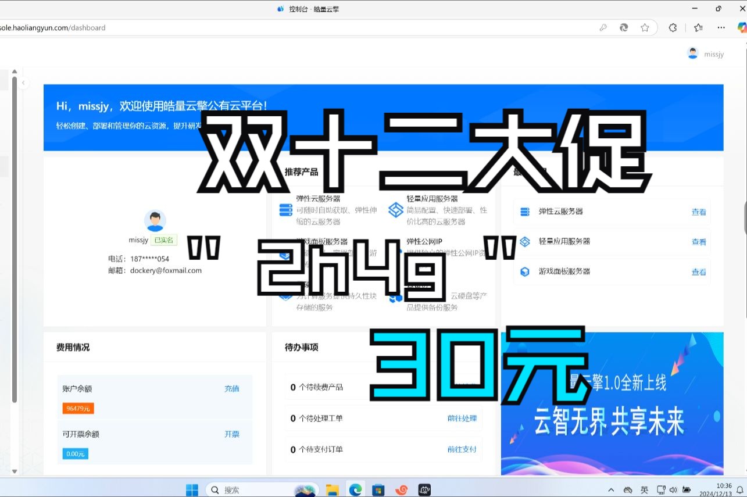
Task: Click the 0 个待支付订单 text
Action: [317, 449]
